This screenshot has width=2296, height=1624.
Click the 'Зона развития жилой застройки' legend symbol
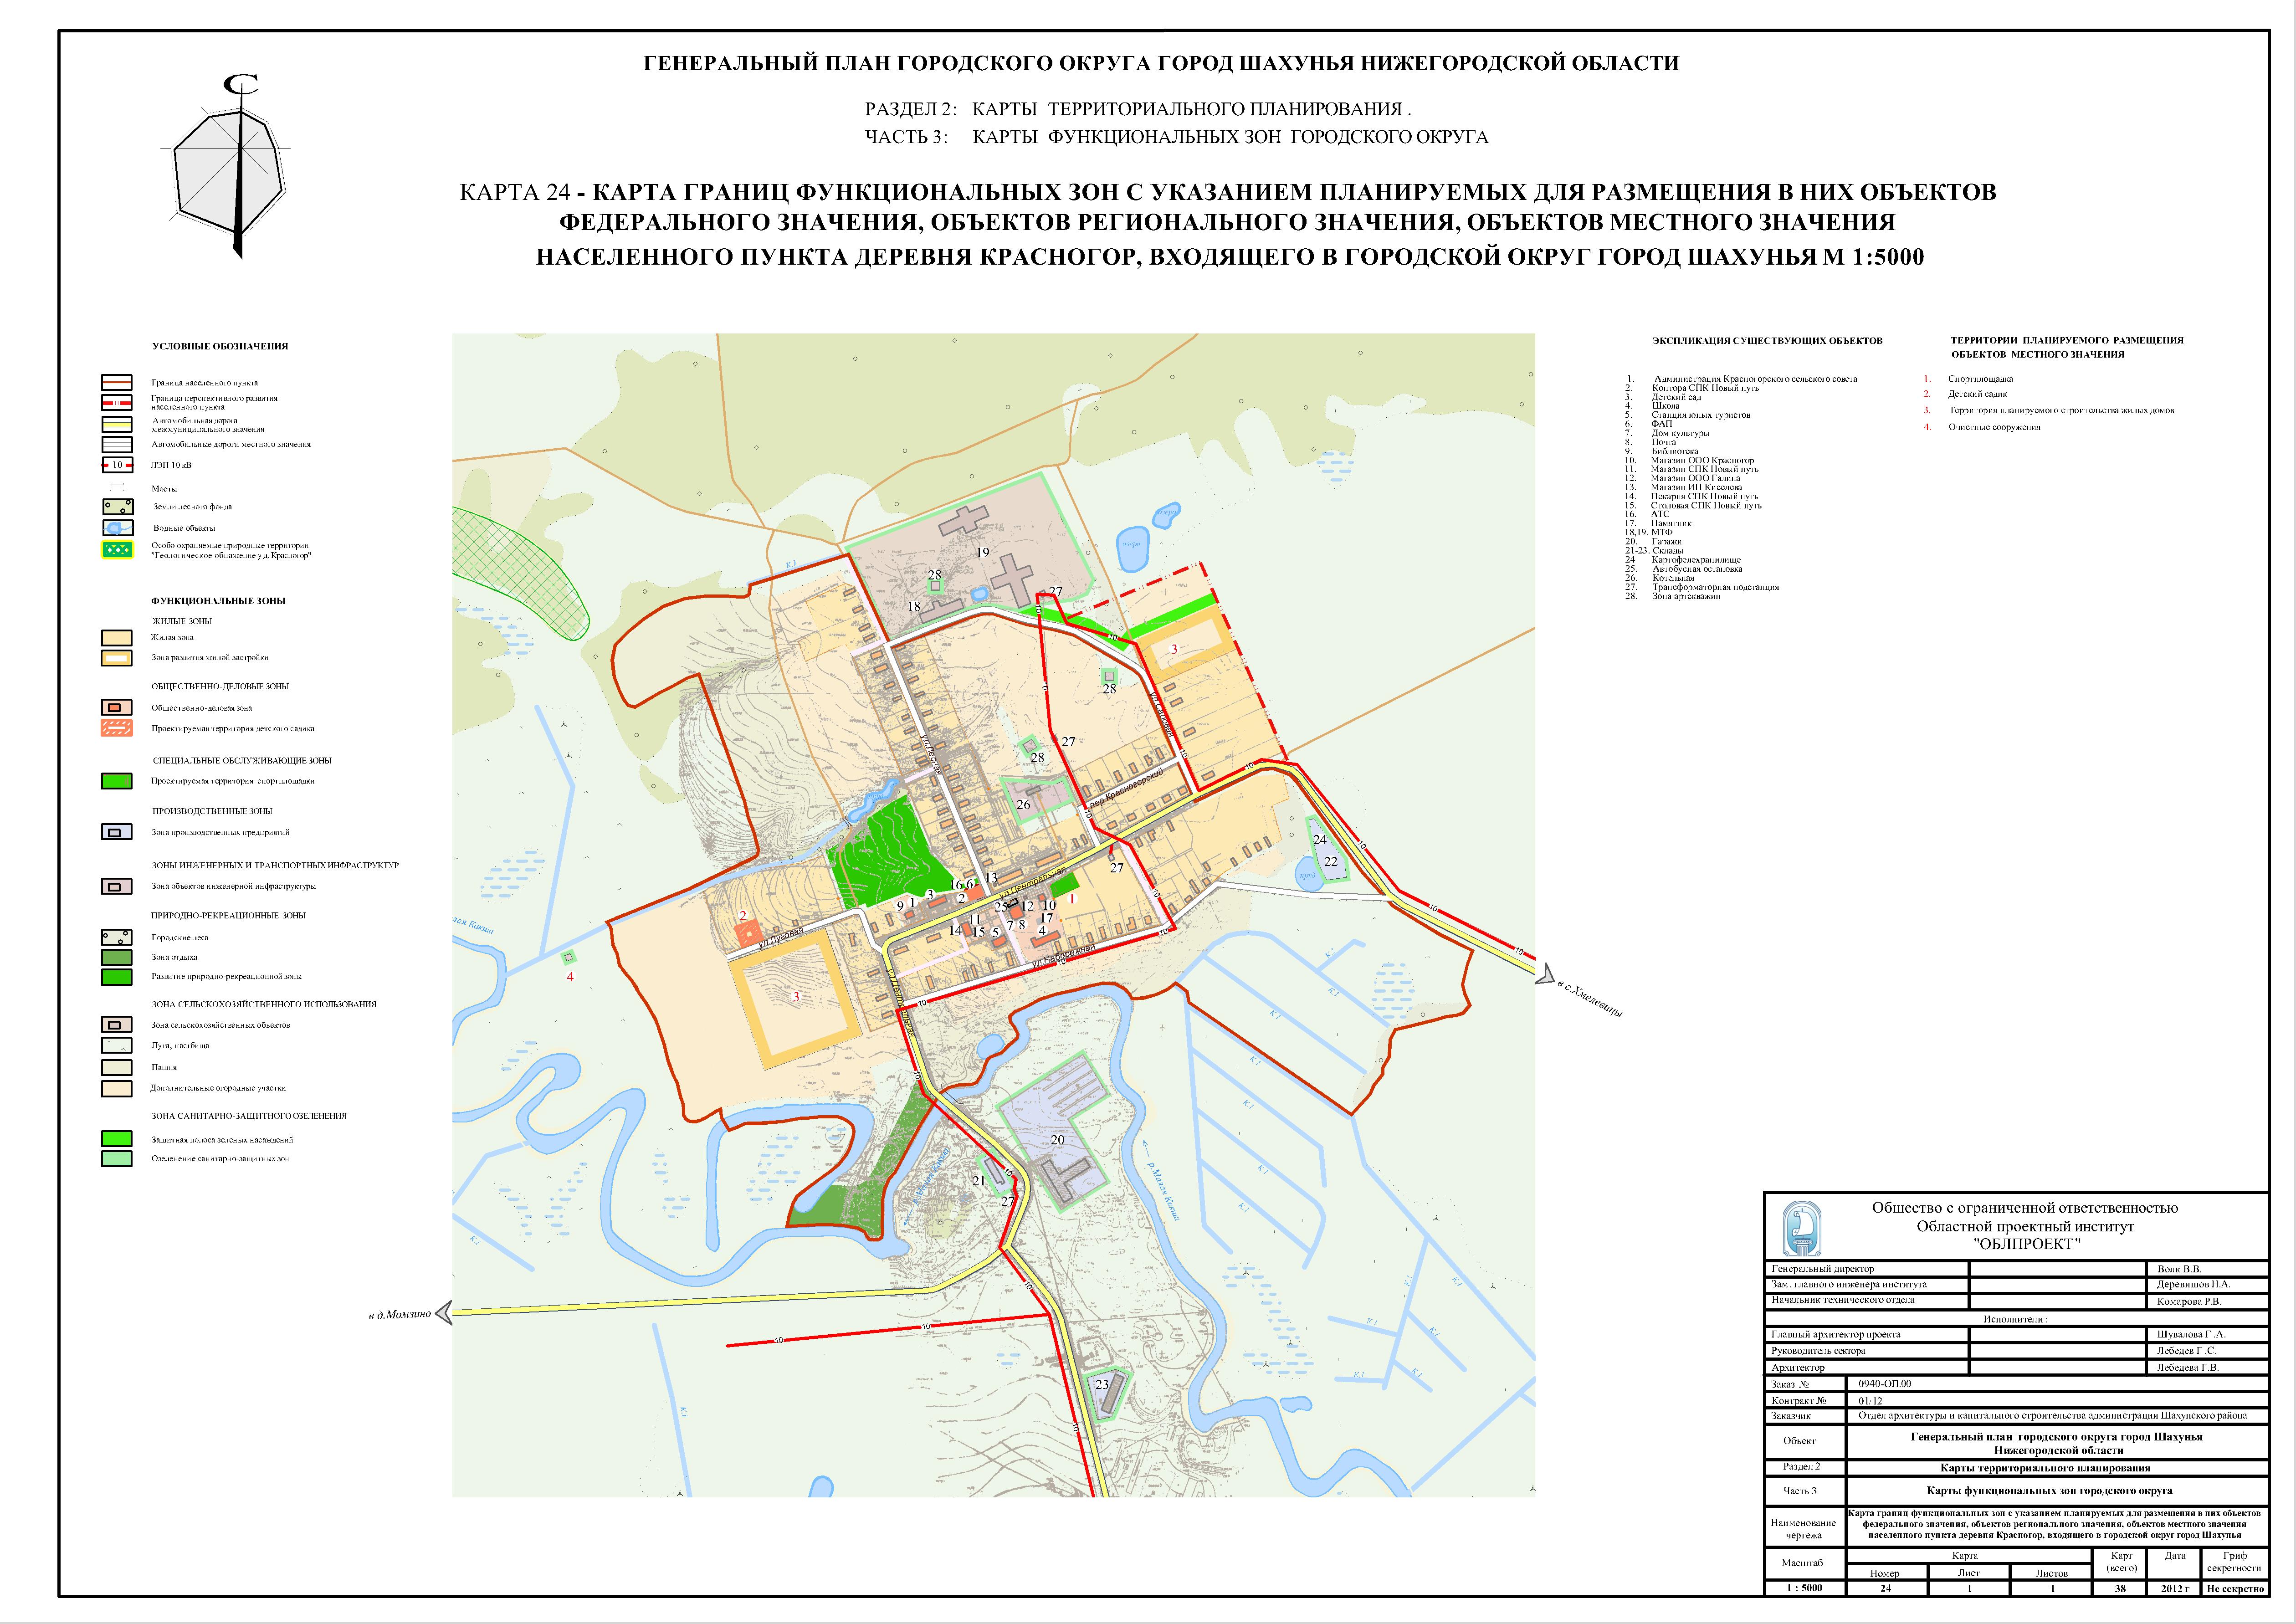coord(117,658)
